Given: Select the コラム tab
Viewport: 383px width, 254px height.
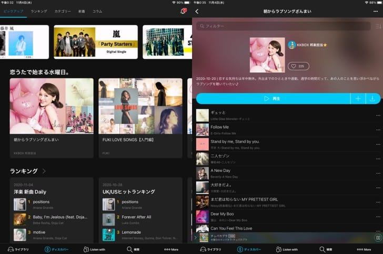Looking at the screenshot, I should point(97,11).
